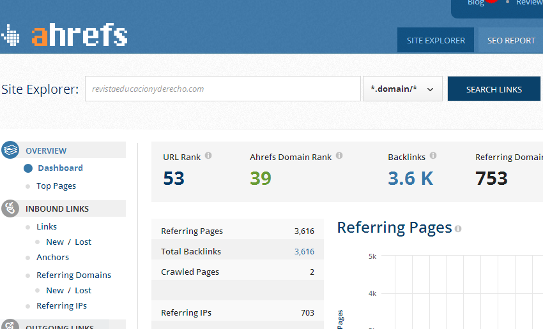
Task: Open the Blog link in top bar
Action: 476,3
